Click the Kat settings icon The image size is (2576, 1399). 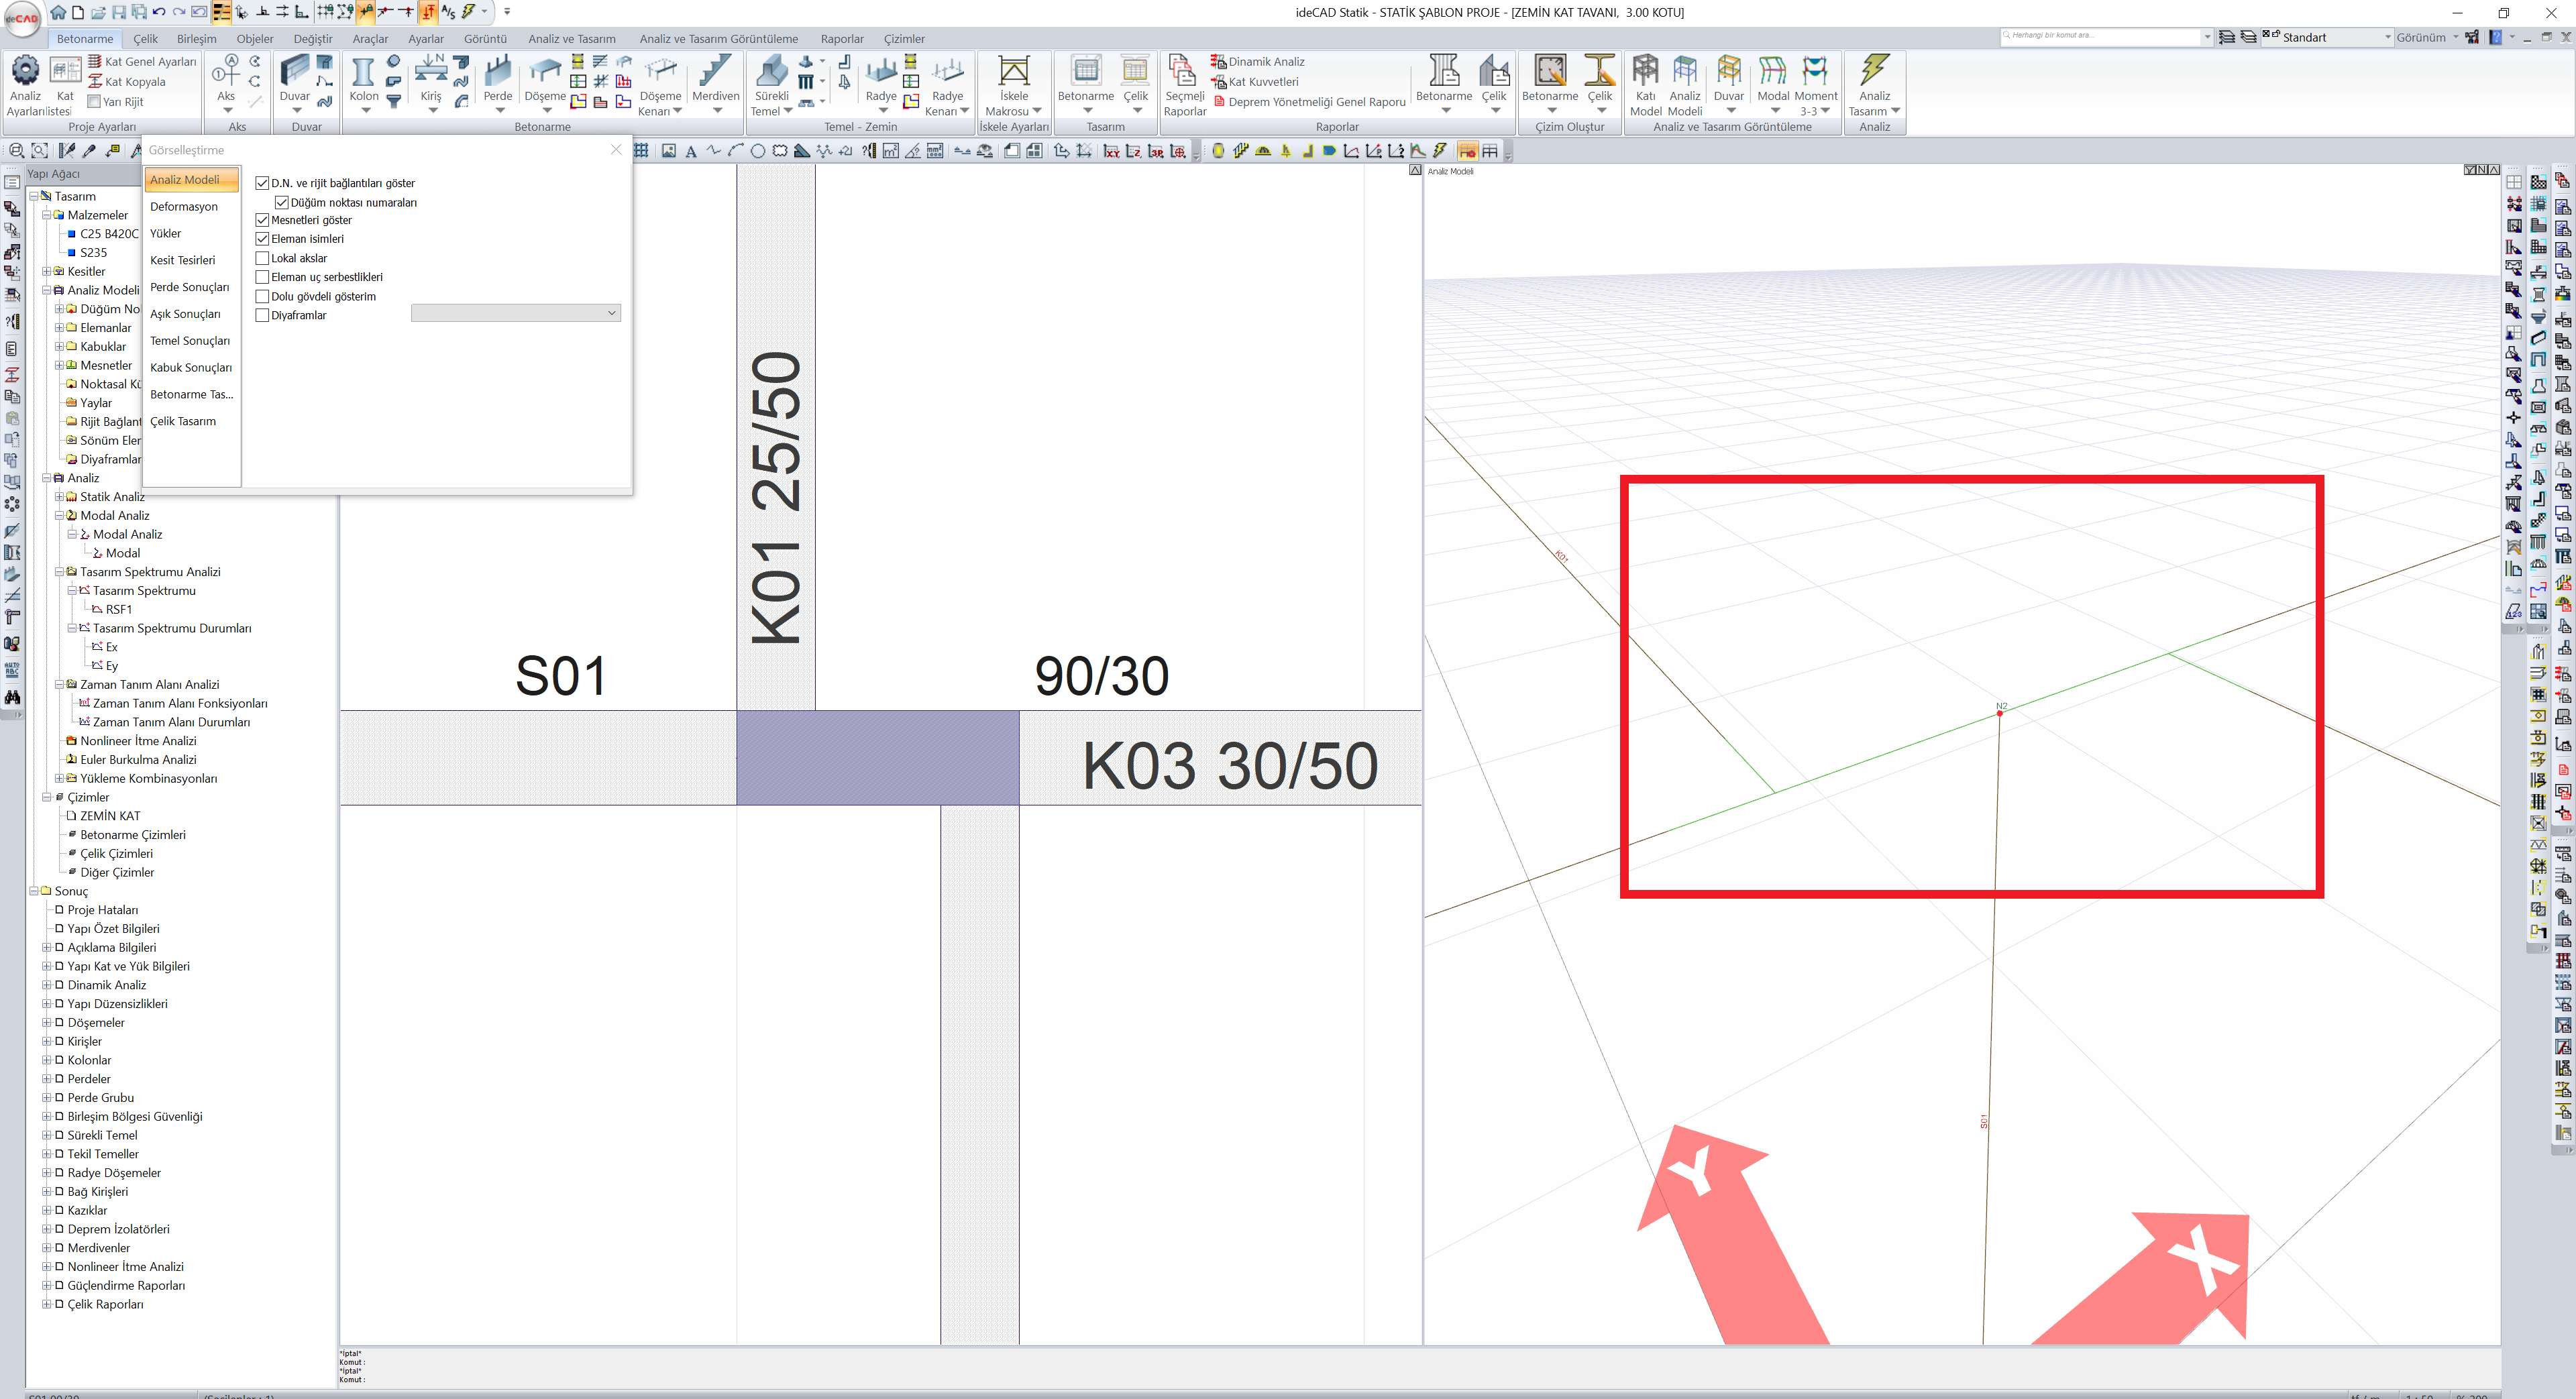65,84
